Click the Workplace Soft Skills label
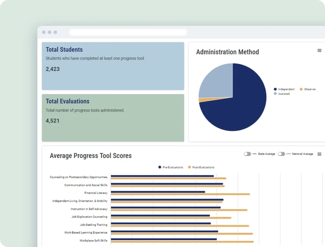 pyautogui.click(x=94, y=241)
